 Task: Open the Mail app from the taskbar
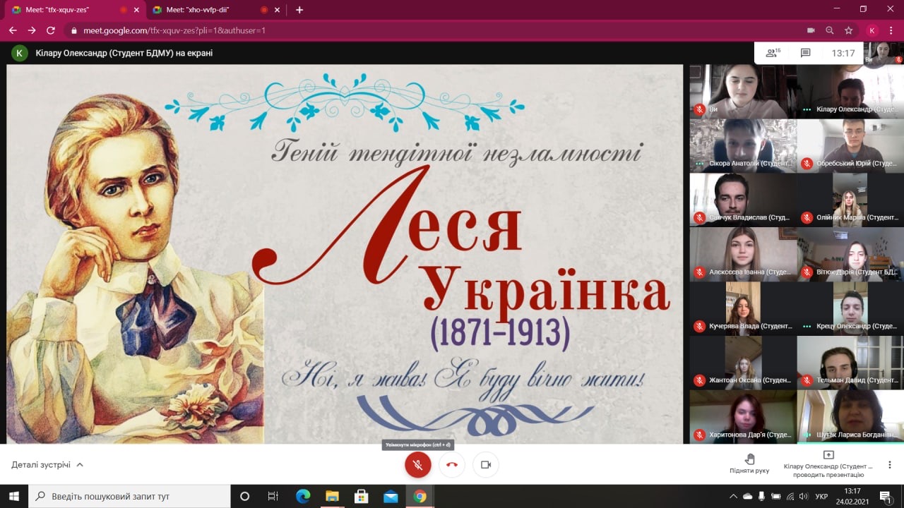[x=391, y=496]
